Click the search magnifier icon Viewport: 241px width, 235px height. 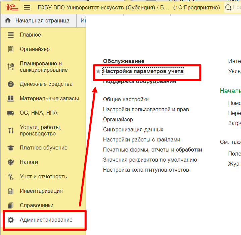[229, 7]
